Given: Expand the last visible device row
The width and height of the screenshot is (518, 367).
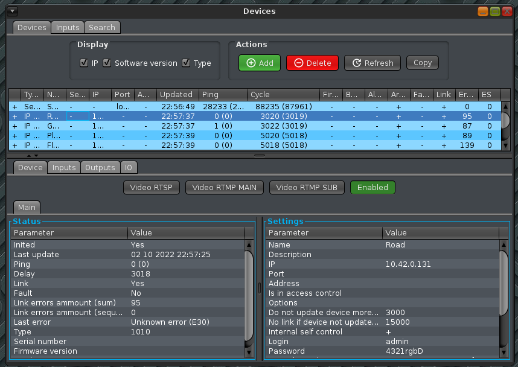Looking at the screenshot, I should point(14,145).
